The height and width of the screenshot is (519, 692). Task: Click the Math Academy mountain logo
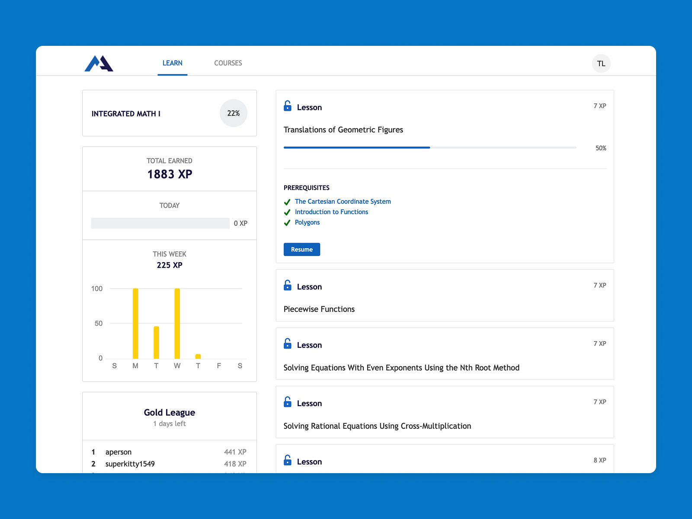(x=99, y=64)
